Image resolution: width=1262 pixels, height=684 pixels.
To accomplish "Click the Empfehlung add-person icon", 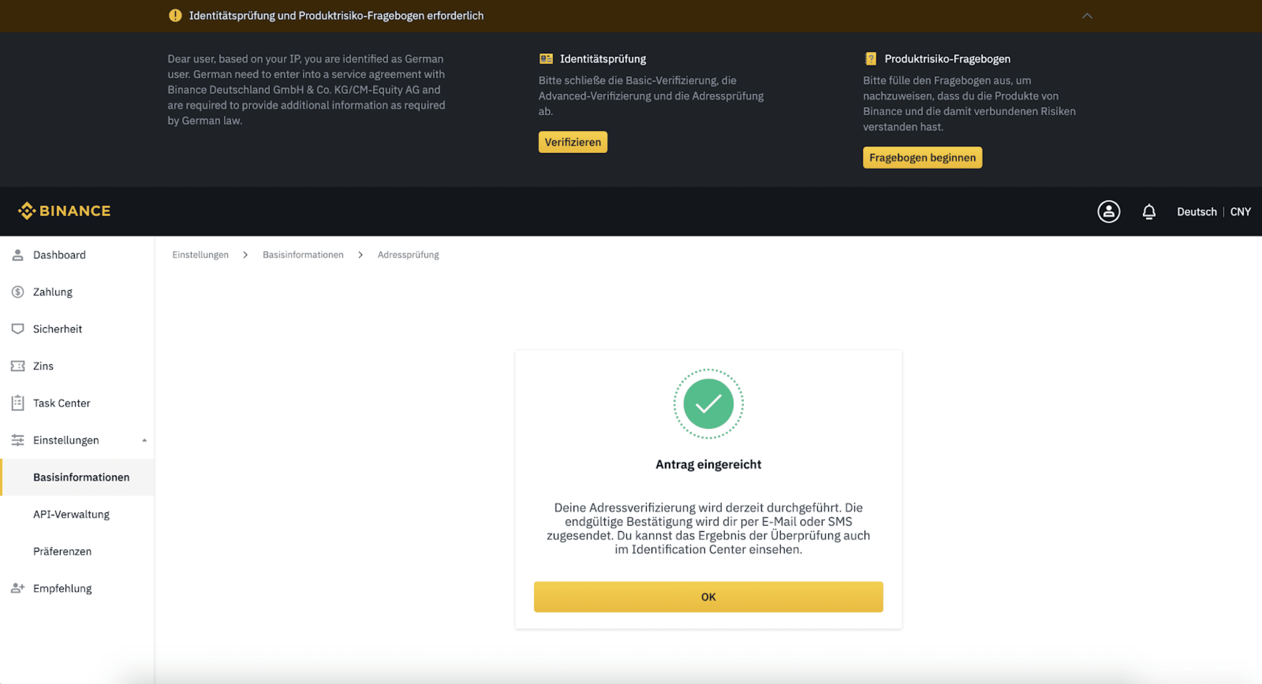I will [17, 588].
